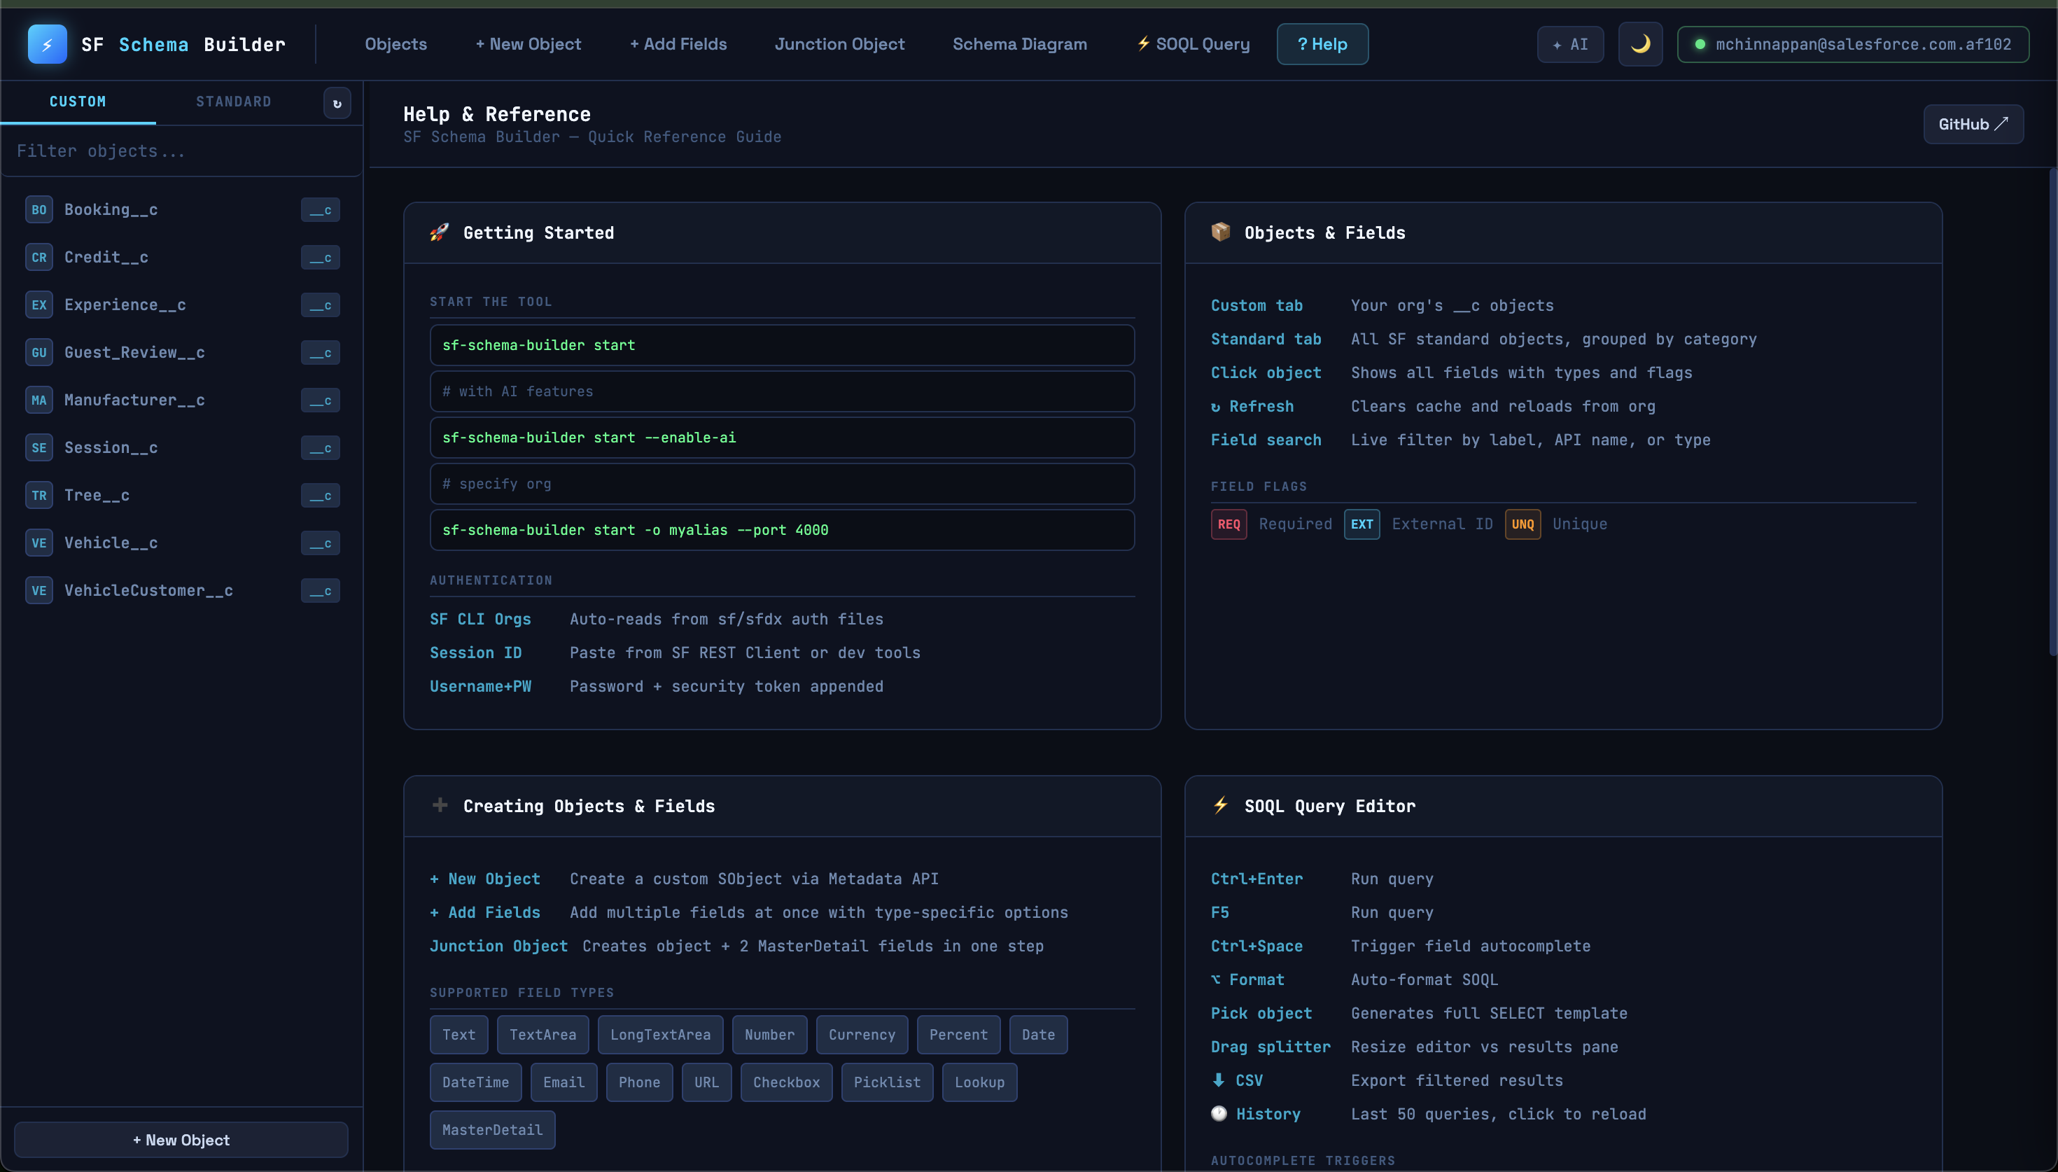
Task: Click the Picklist field type chip
Action: tap(888, 1082)
